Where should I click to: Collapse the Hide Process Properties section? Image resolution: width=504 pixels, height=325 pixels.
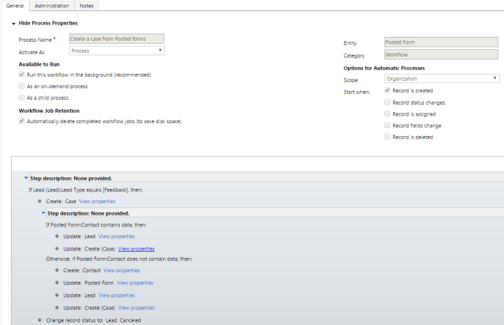[13, 23]
